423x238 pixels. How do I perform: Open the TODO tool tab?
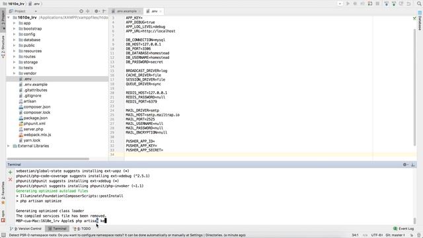(82, 229)
